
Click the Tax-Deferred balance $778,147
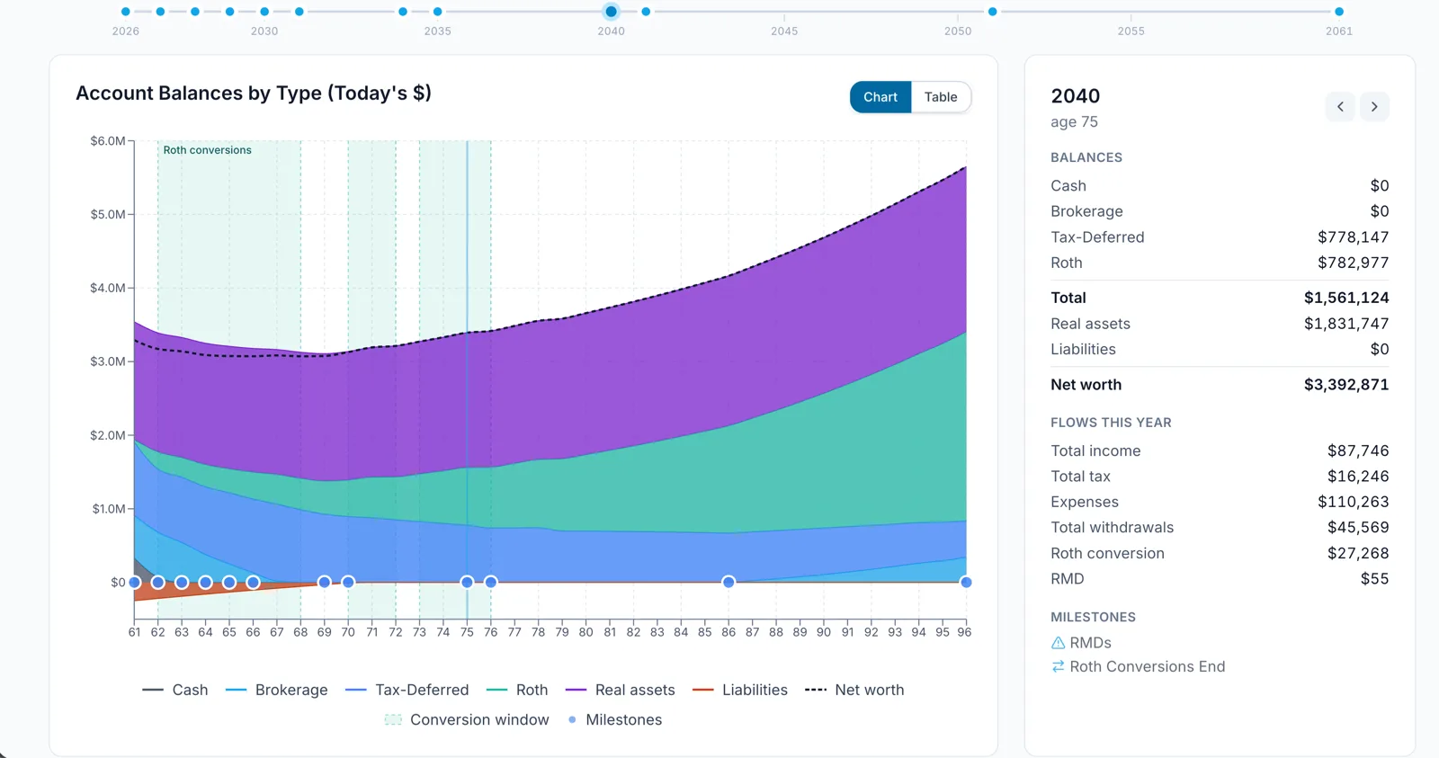[1354, 236]
